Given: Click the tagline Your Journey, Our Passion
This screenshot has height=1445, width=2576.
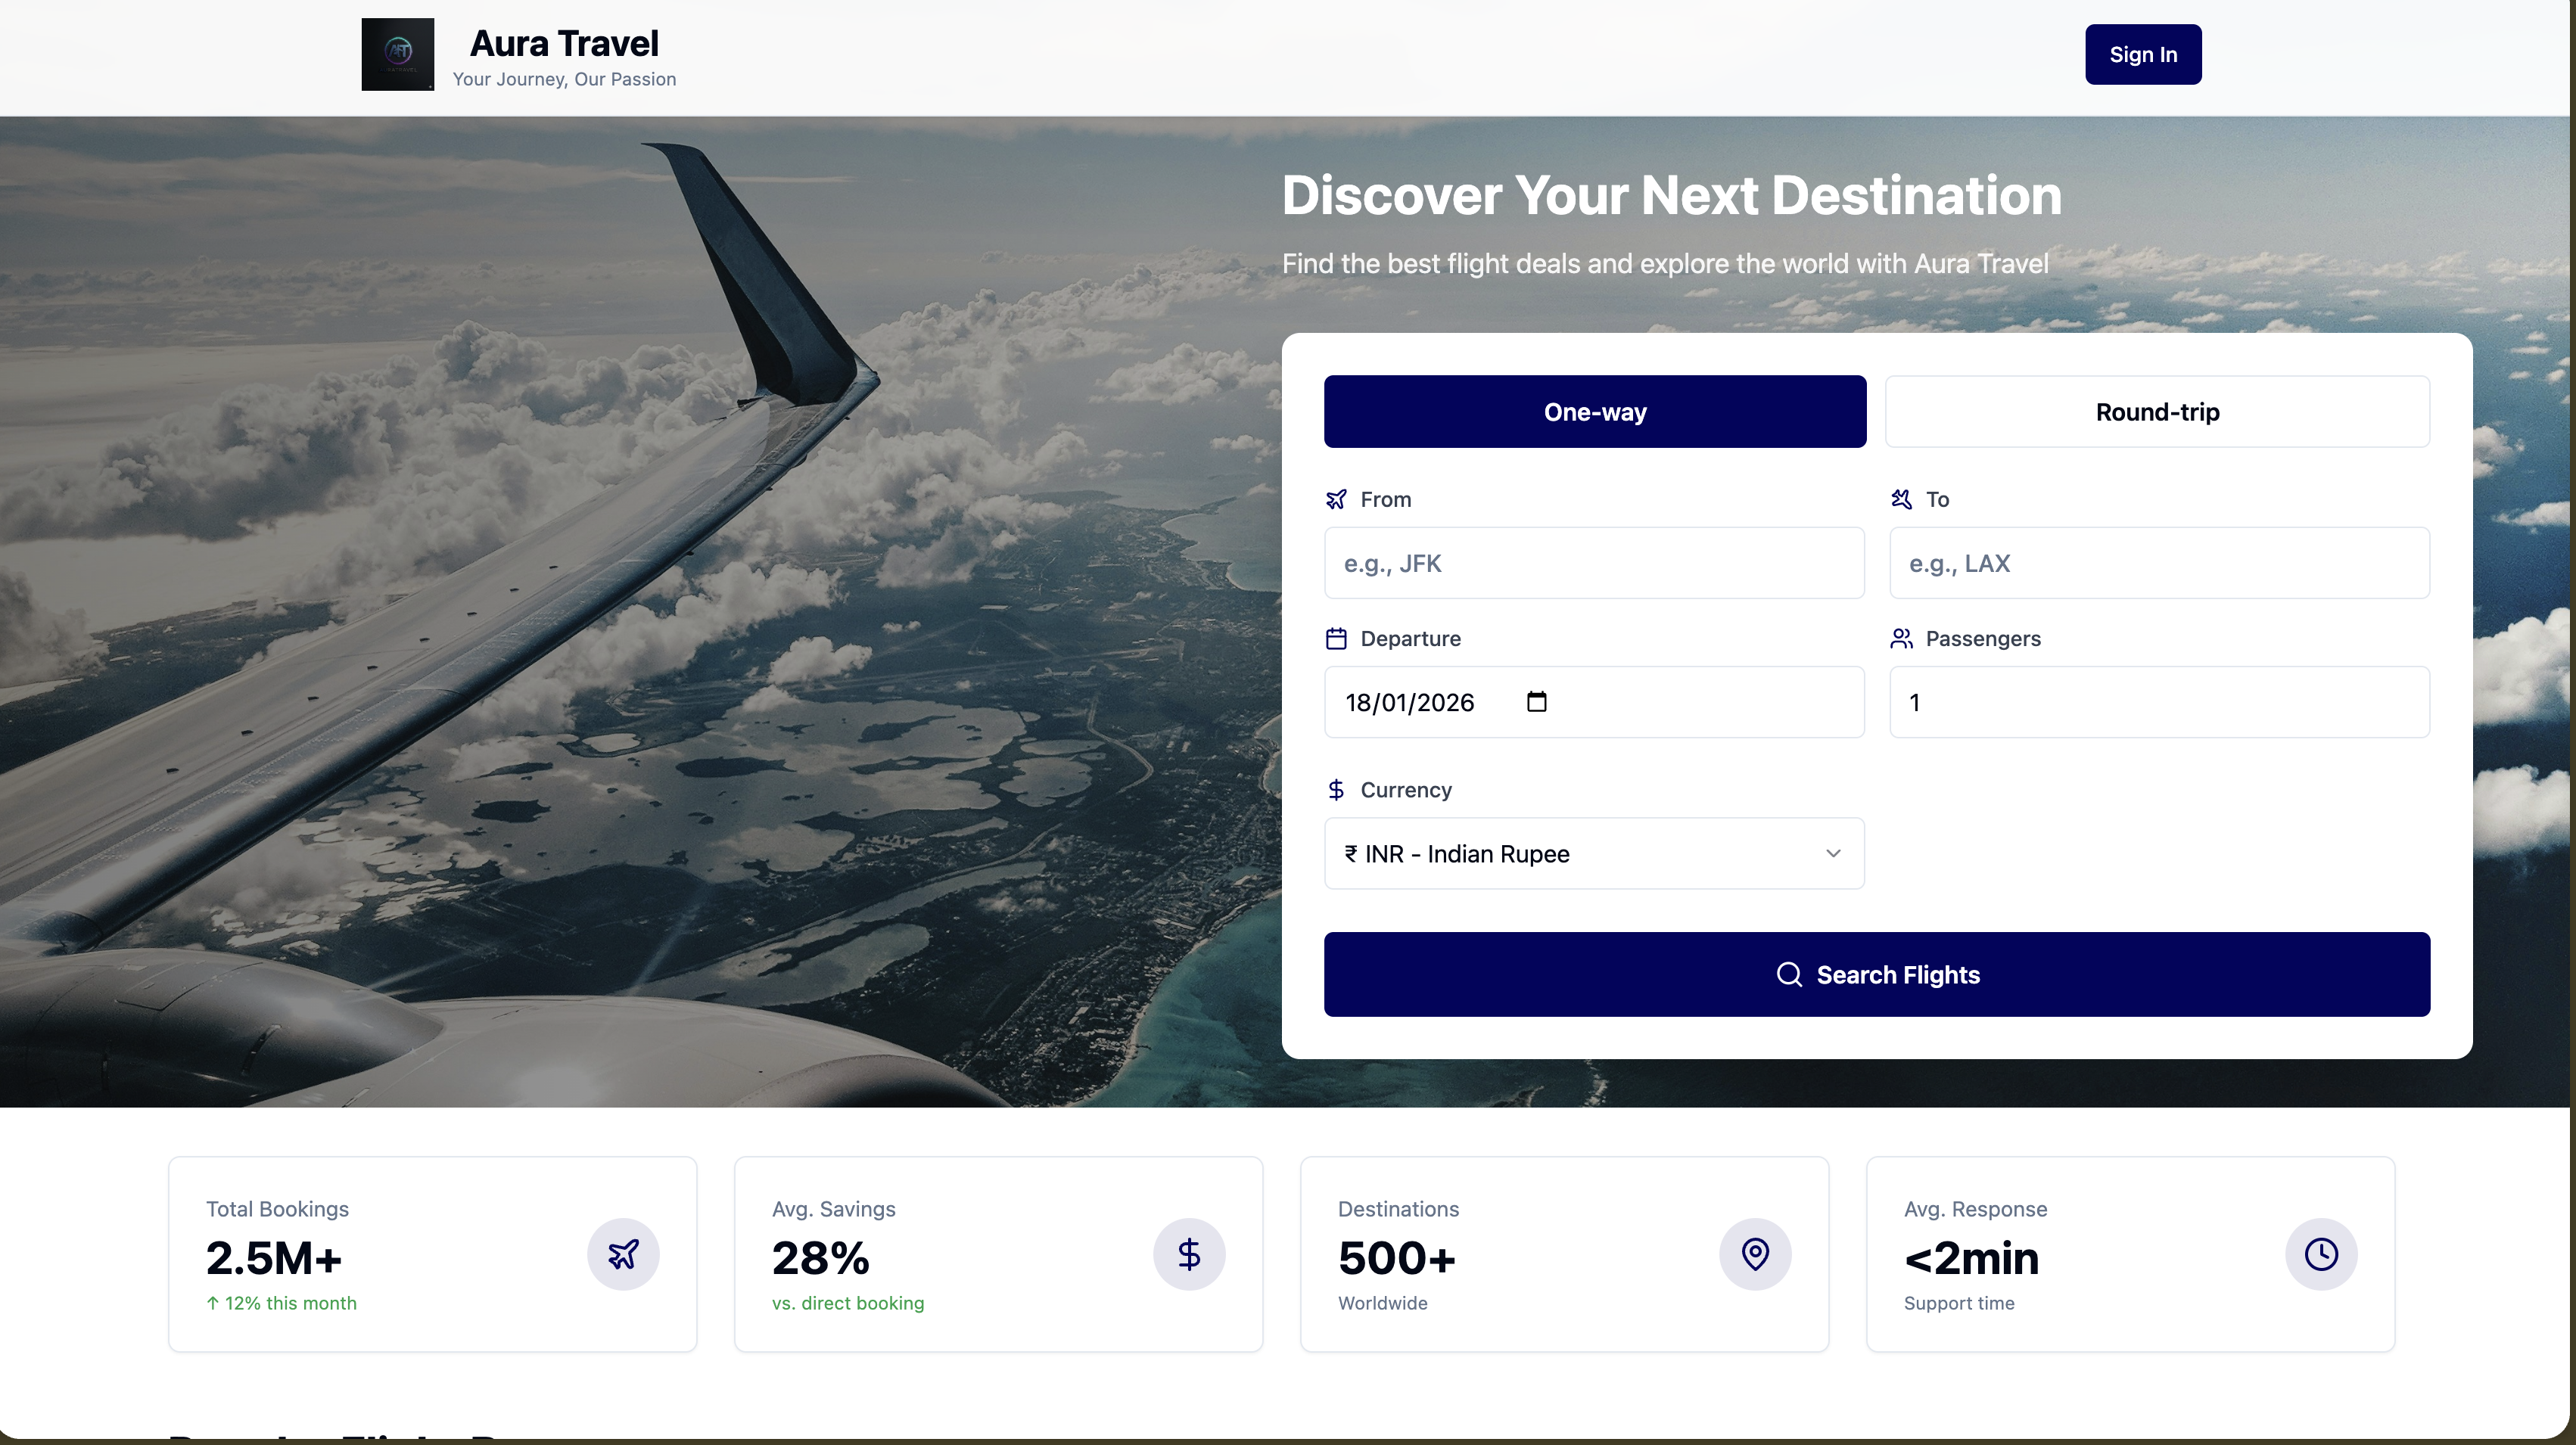Looking at the screenshot, I should pyautogui.click(x=564, y=79).
